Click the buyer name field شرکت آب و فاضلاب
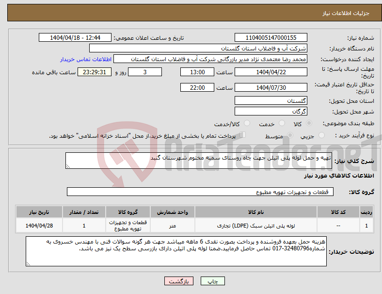Image resolution: width=382 pixels, height=294 pixels. (x=198, y=48)
